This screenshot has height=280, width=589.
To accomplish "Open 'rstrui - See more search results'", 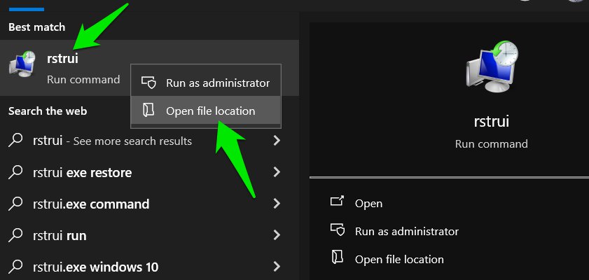I will [x=149, y=141].
